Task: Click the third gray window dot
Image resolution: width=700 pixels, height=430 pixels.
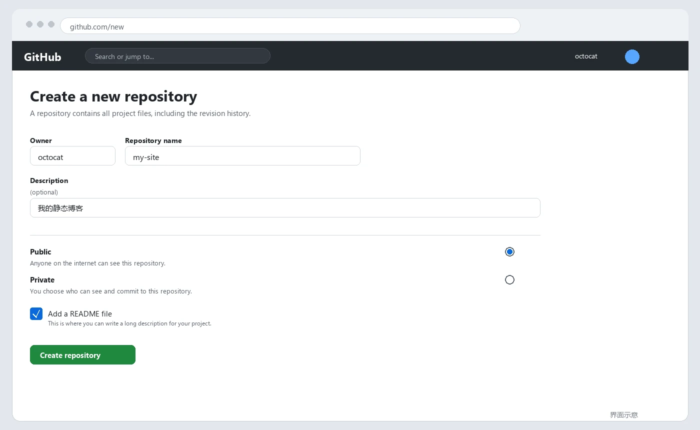Action: 51,24
